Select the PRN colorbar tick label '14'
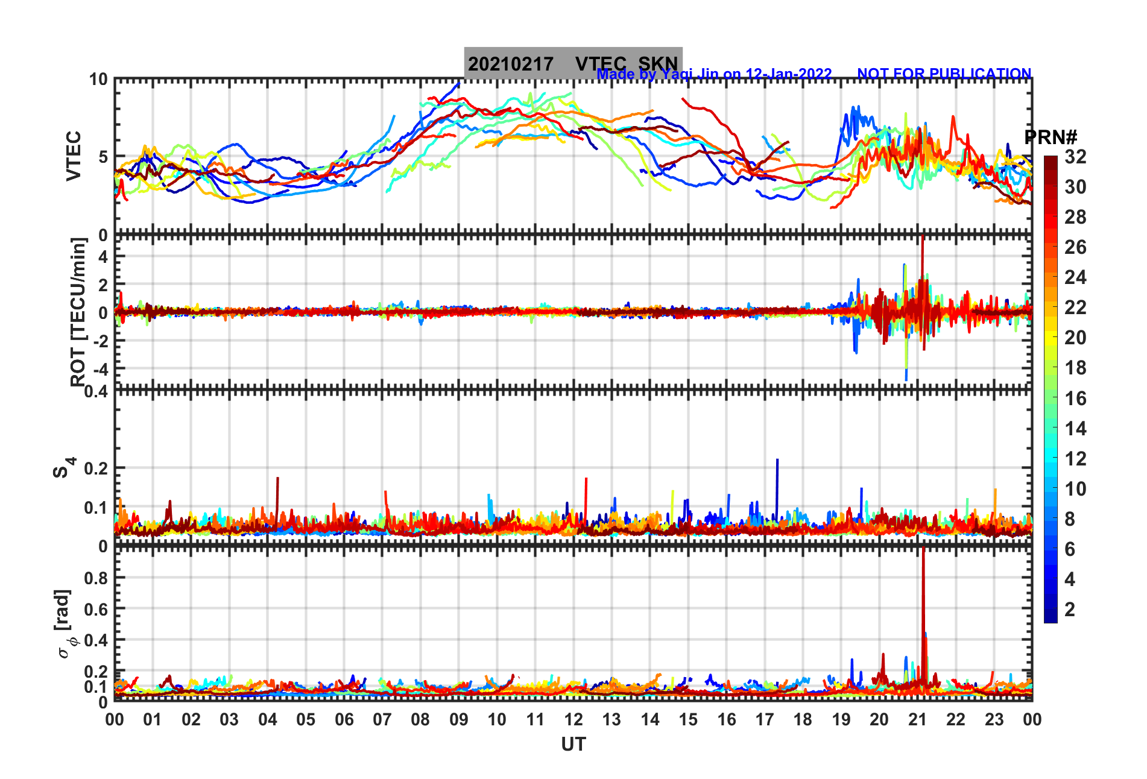 [x=1075, y=429]
